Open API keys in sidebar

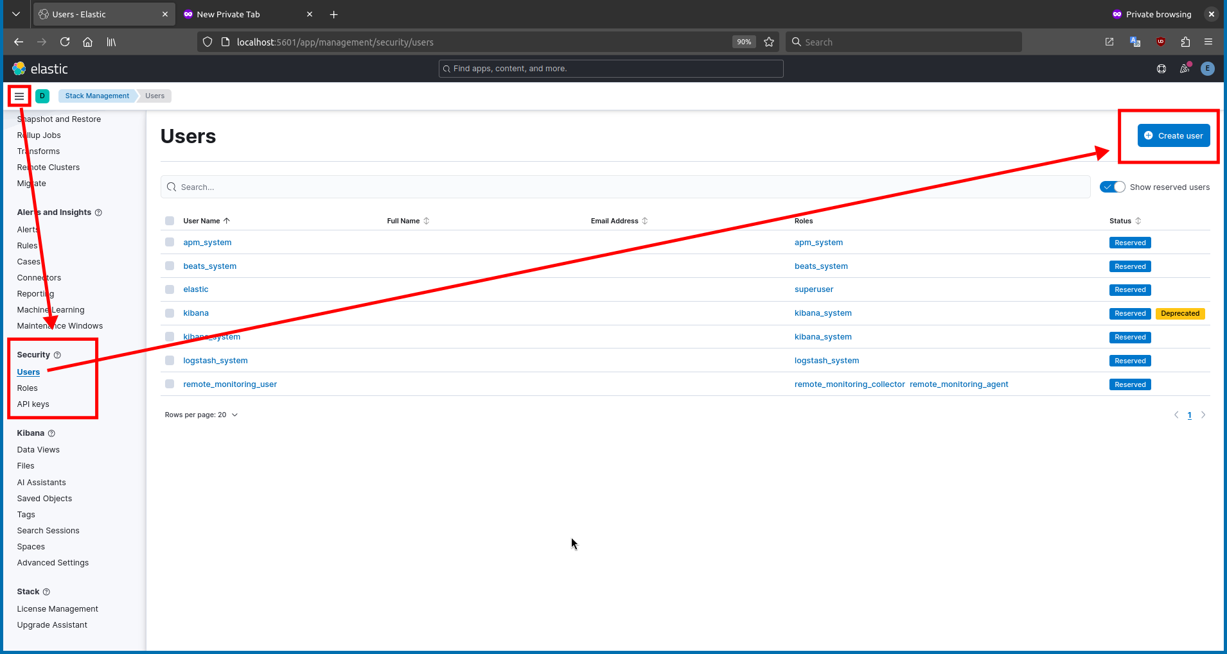pos(33,404)
